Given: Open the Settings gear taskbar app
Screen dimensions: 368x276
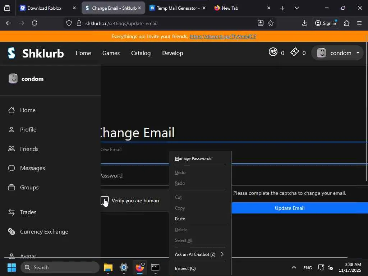Looking at the screenshot, I should point(124,267).
